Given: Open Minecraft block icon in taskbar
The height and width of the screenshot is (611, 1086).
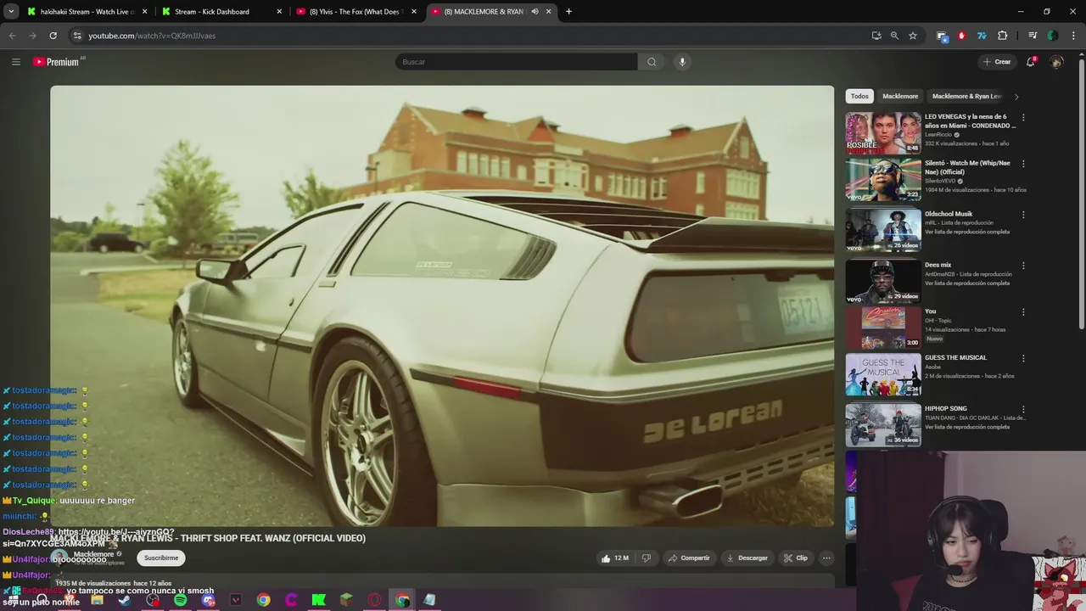Looking at the screenshot, I should tap(346, 600).
